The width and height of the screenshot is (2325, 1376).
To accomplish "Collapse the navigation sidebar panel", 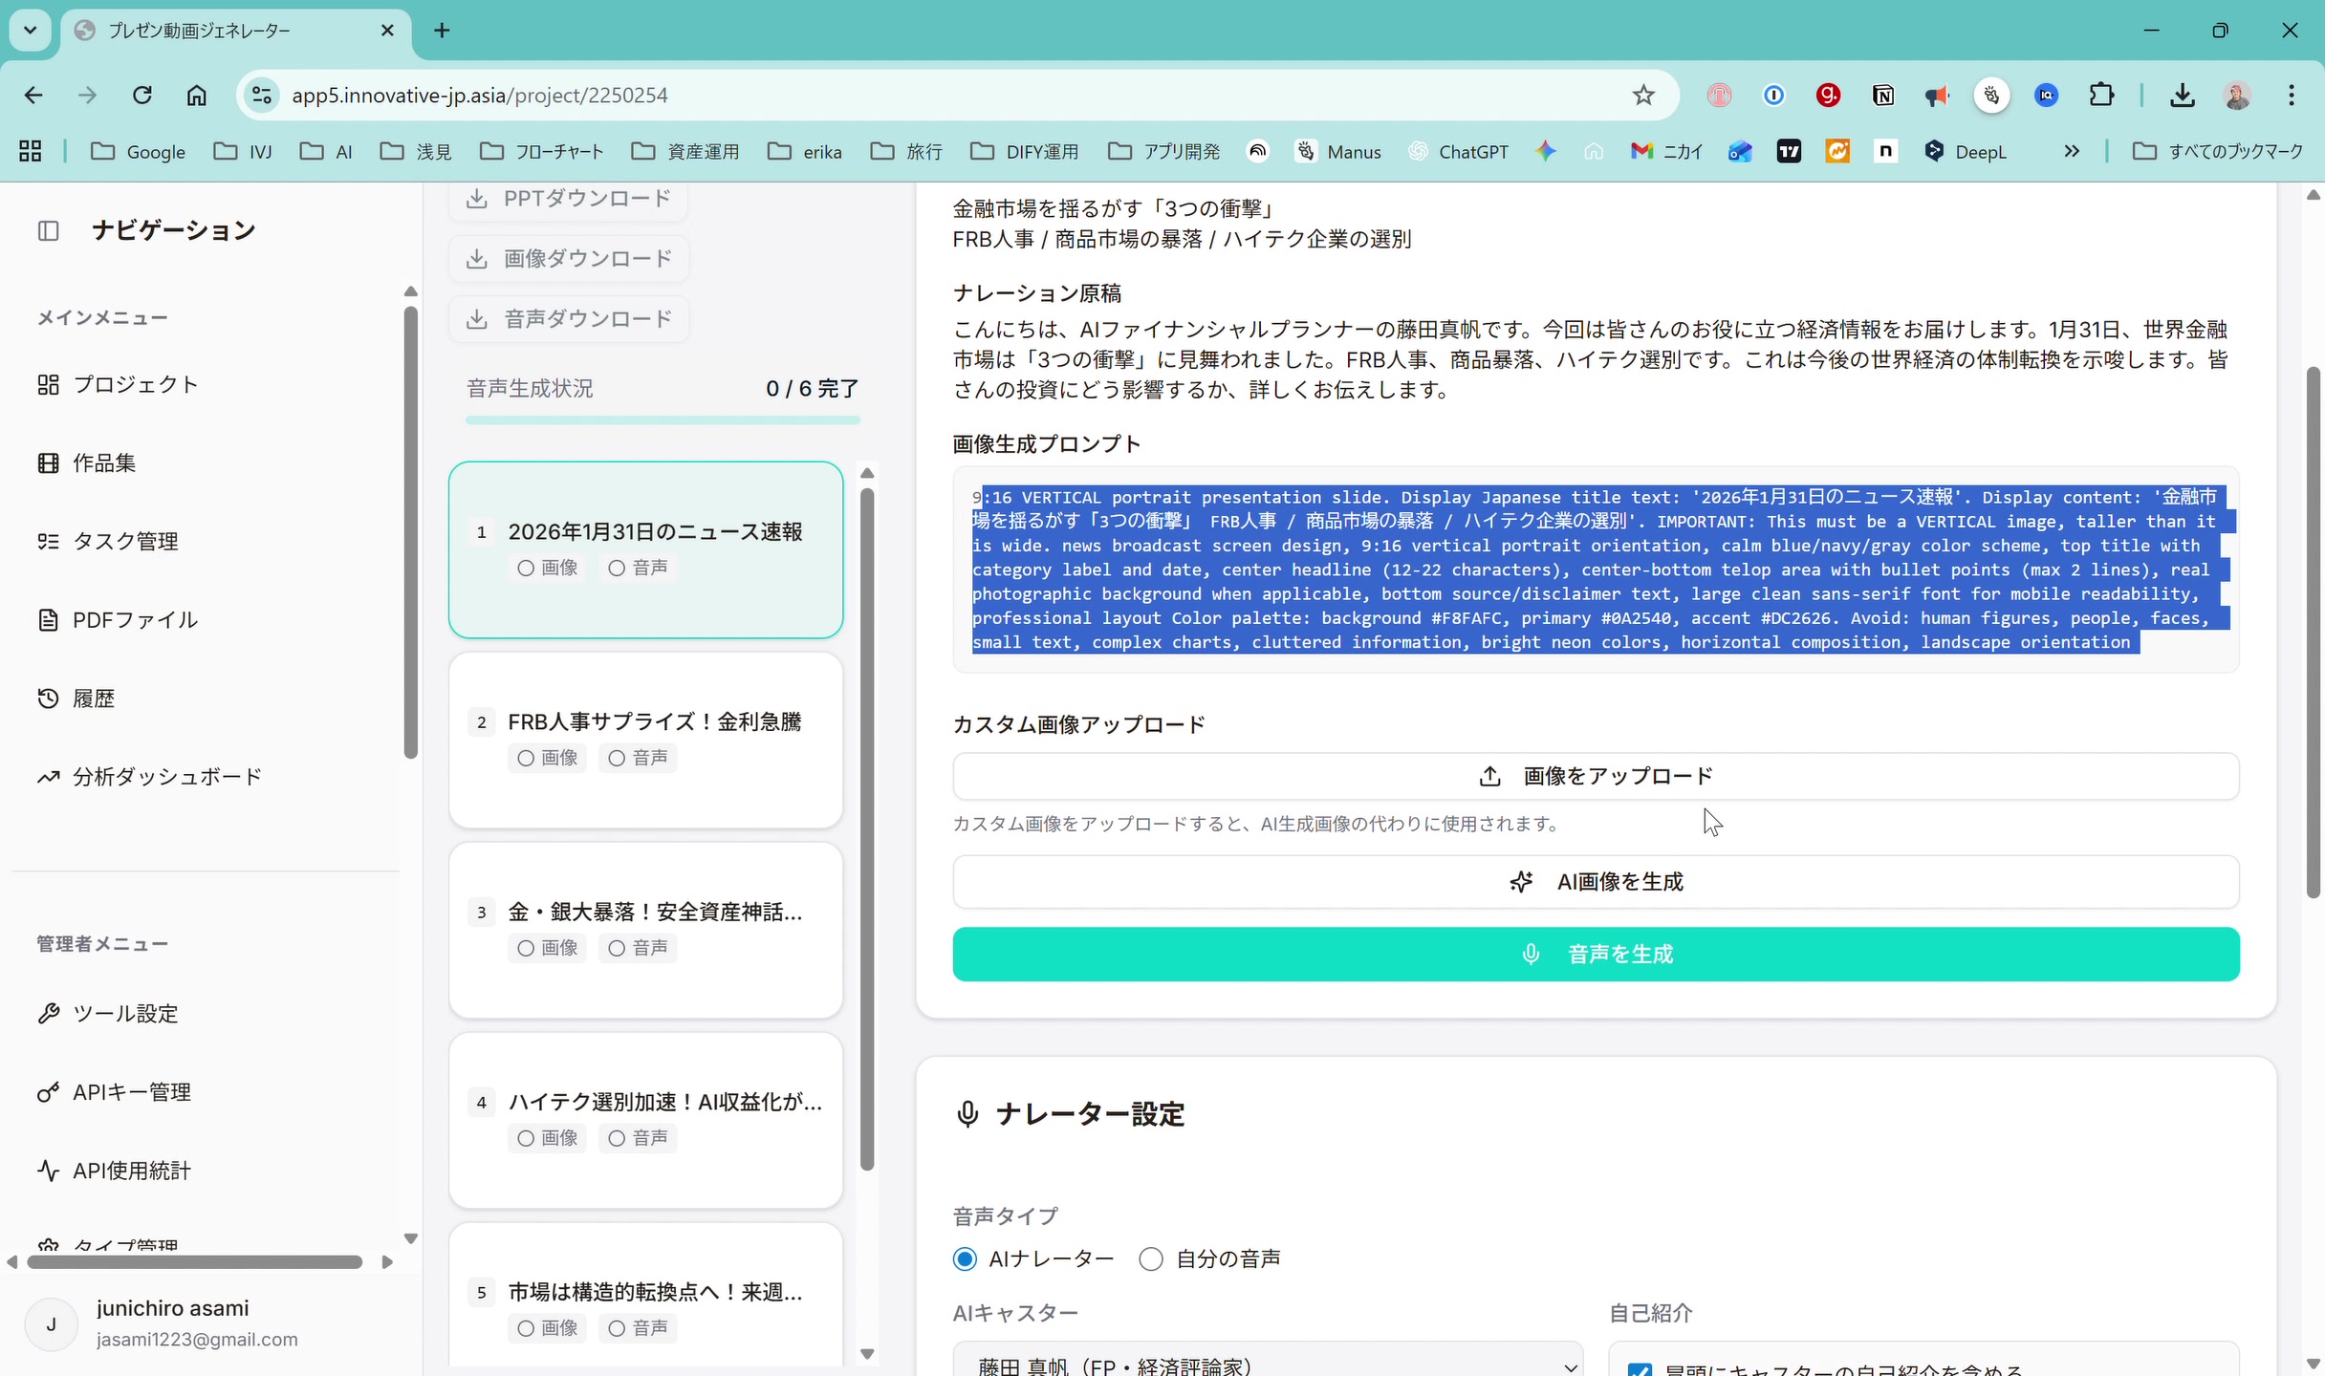I will 48,230.
